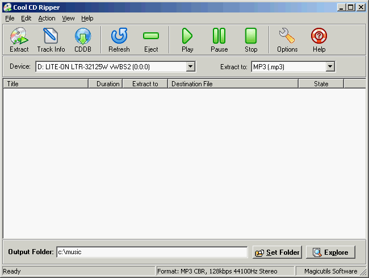This screenshot has width=369, height=278.
Task: Refresh the CD track list
Action: (x=119, y=40)
